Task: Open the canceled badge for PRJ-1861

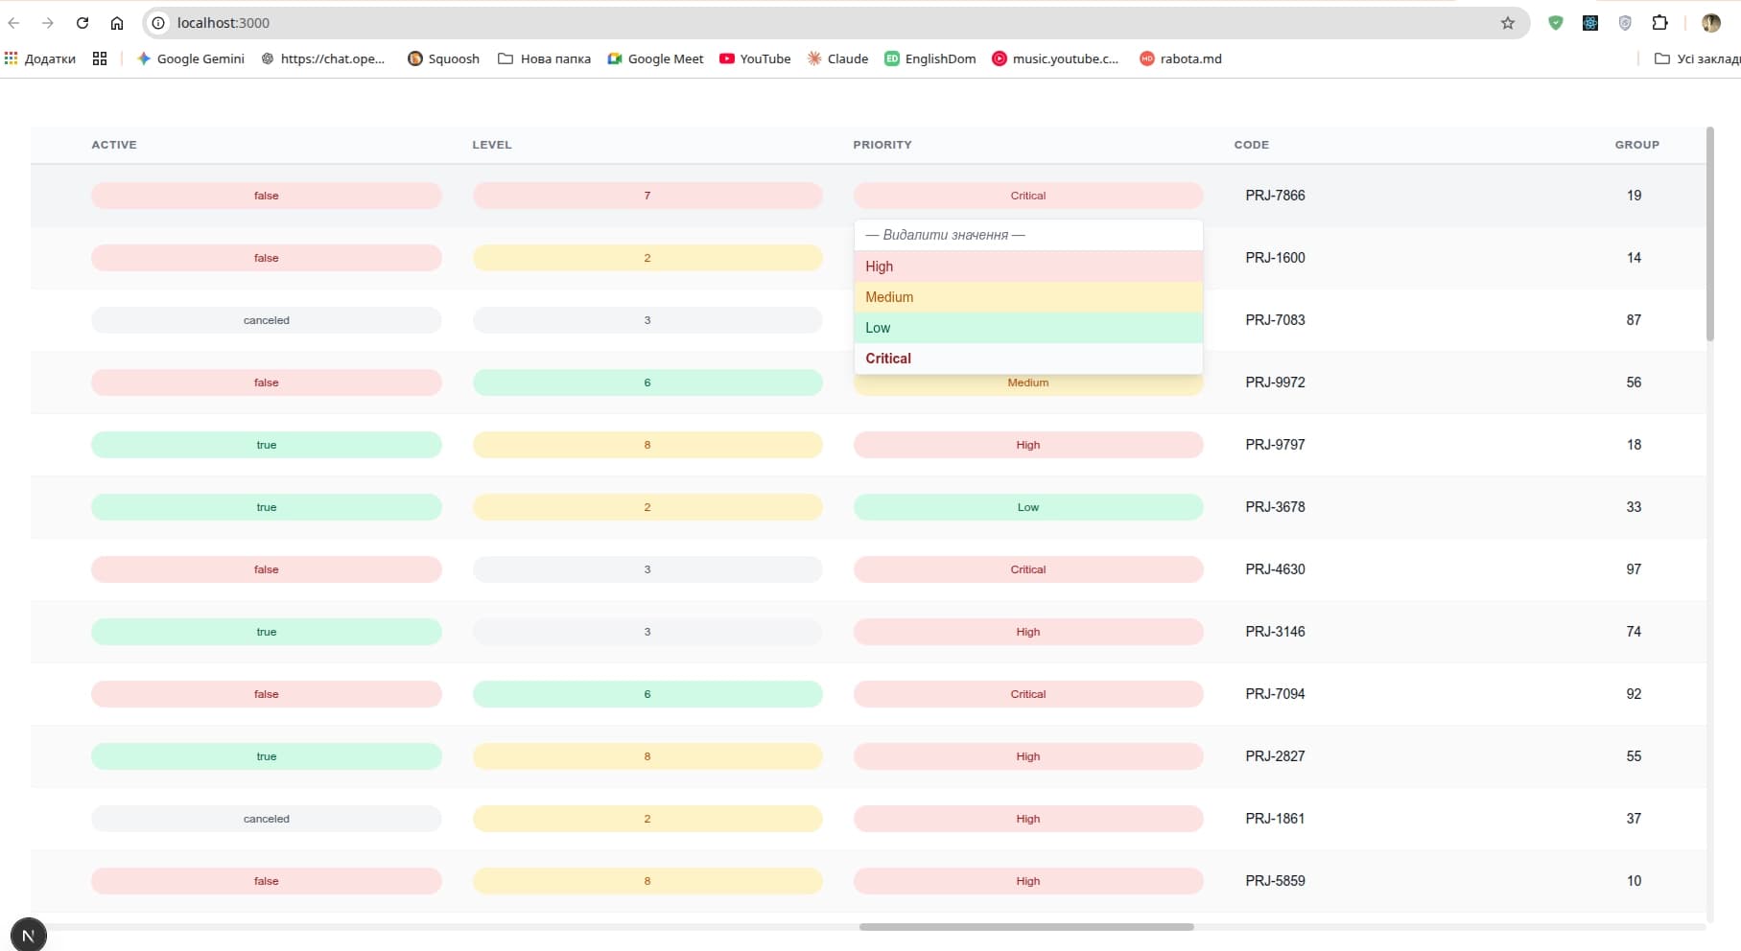Action: [267, 819]
